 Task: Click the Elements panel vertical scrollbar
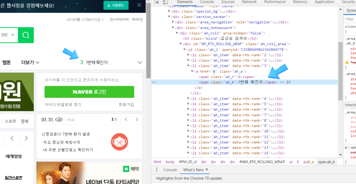340,71
